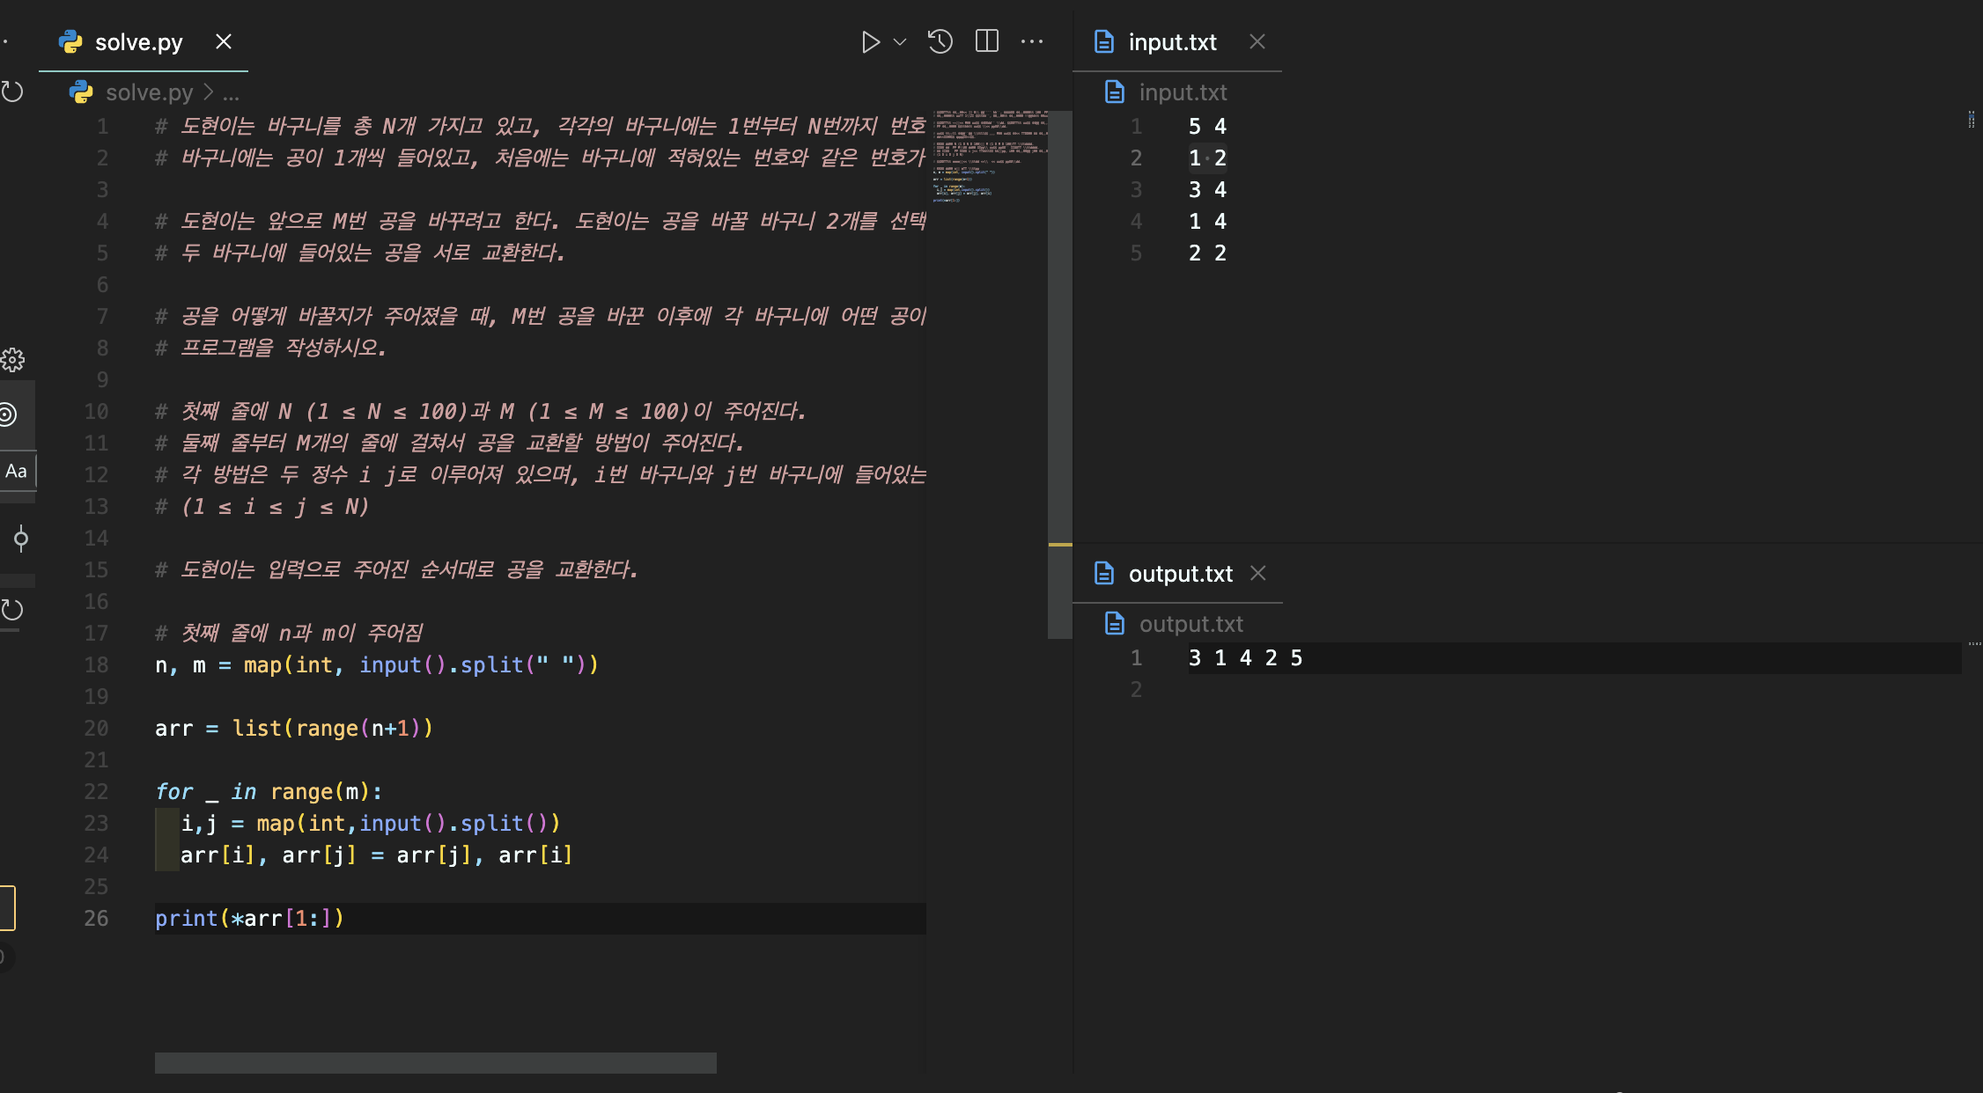Image resolution: width=1983 pixels, height=1093 pixels.
Task: Open the file history timeline icon
Action: click(940, 42)
